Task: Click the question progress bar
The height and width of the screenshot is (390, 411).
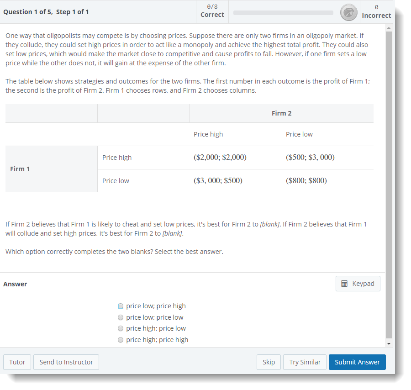Action: (283, 13)
